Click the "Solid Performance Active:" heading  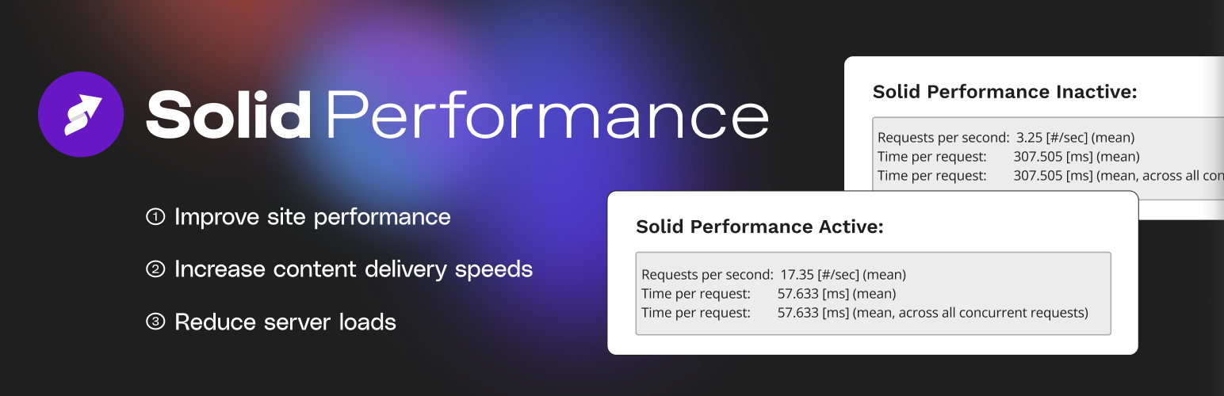pyautogui.click(x=759, y=227)
